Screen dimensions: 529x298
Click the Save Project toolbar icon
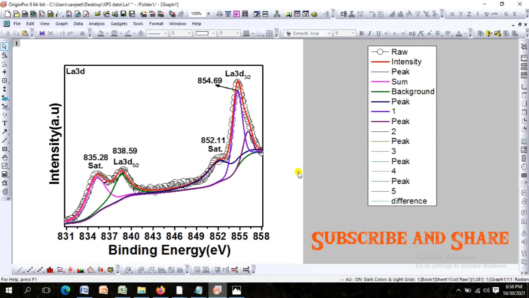coord(124,14)
